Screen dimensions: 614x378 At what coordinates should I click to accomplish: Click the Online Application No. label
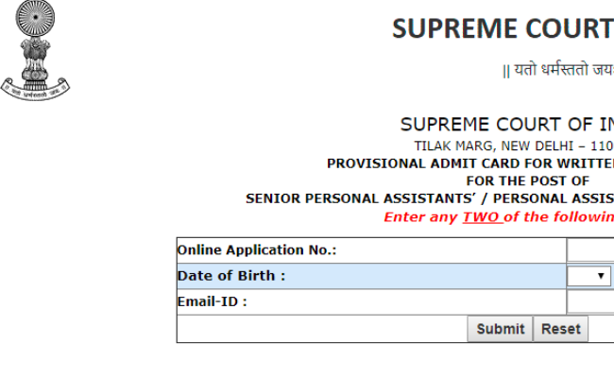tap(257, 250)
